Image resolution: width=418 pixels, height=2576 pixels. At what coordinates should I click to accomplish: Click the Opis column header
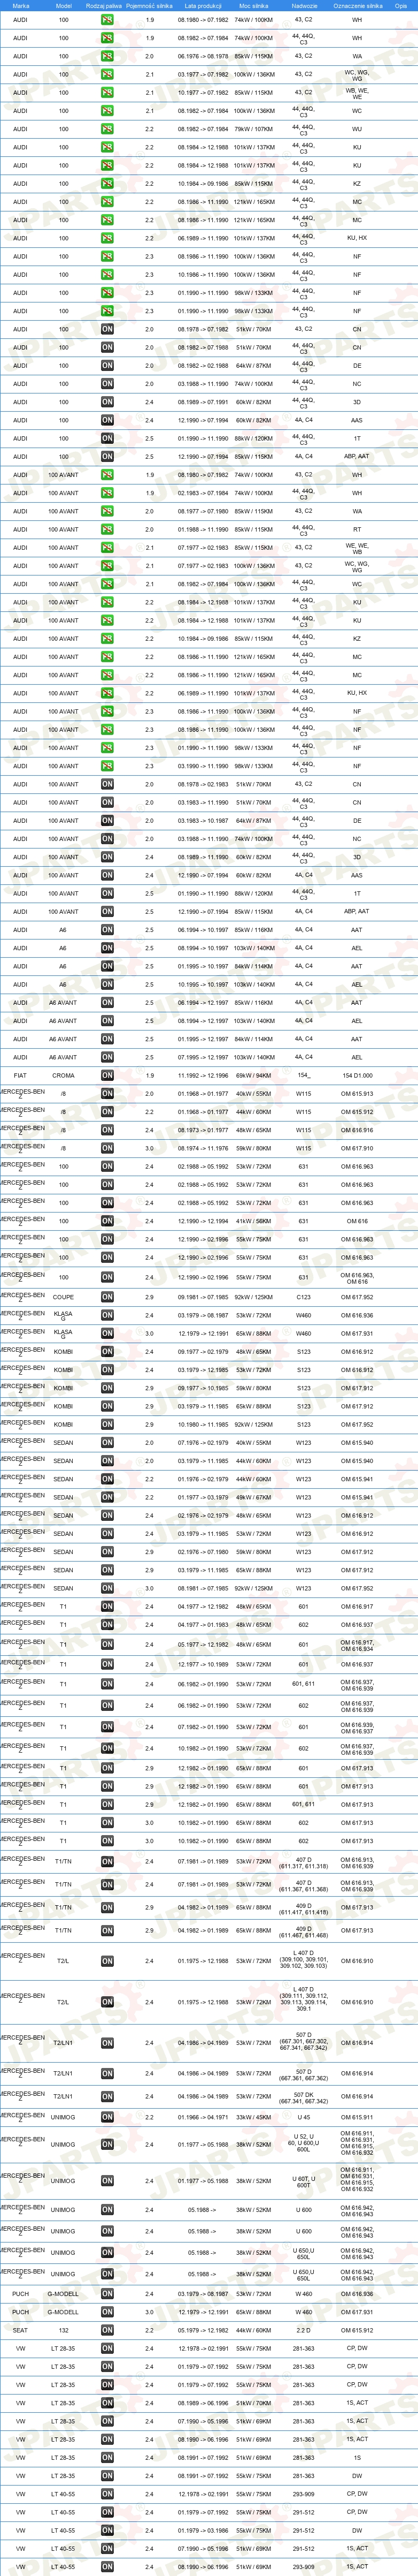pos(400,6)
